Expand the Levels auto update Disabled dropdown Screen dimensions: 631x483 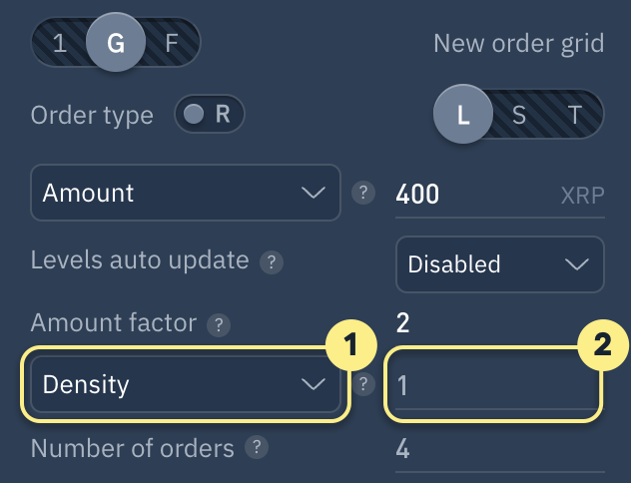499,264
